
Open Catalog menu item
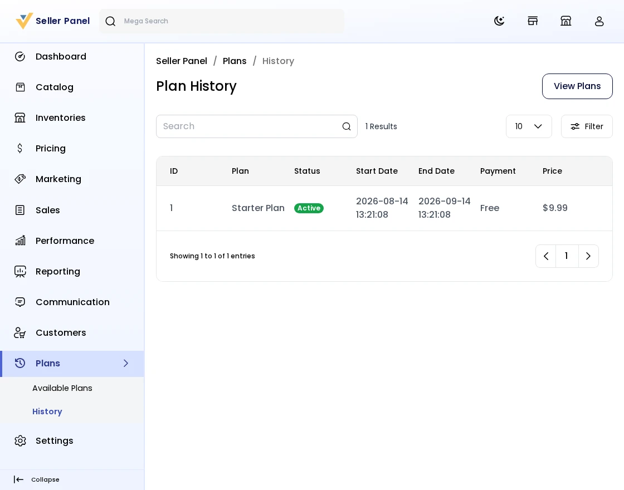click(x=72, y=87)
